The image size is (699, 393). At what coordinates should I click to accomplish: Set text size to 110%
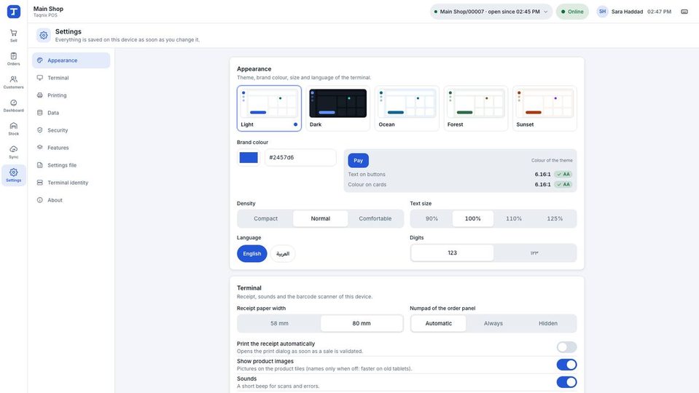[x=514, y=218]
